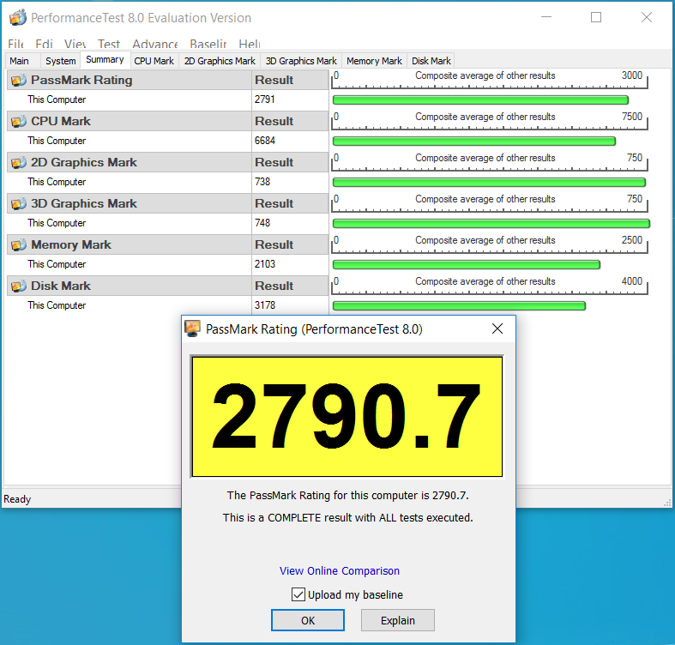Viewport: 675px width, 645px height.
Task: Click the PassMark Rating result value 2791
Action: [264, 99]
